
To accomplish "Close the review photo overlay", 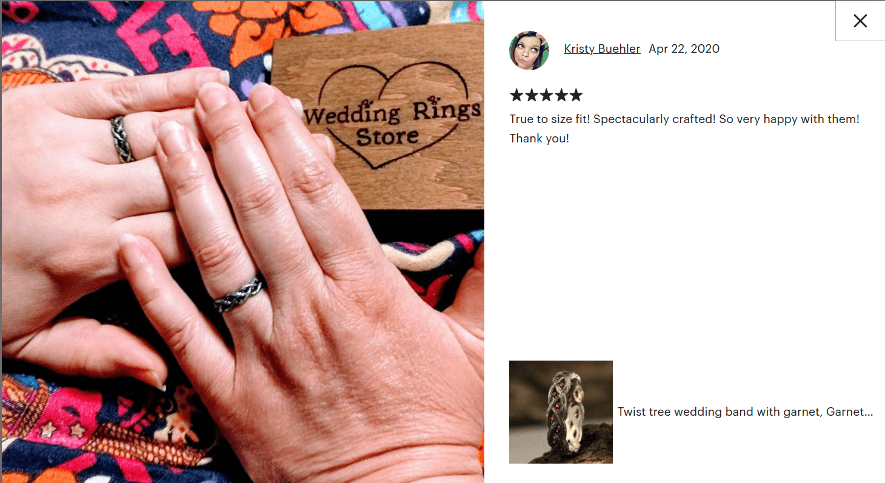I will tap(860, 21).
